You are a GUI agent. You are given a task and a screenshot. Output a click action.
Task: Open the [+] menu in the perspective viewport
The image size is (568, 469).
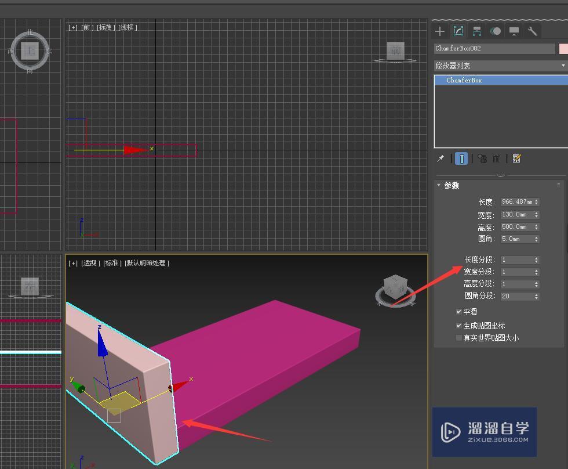[72, 263]
